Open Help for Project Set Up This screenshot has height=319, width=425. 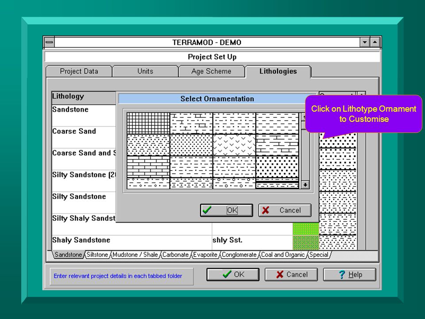pos(349,275)
